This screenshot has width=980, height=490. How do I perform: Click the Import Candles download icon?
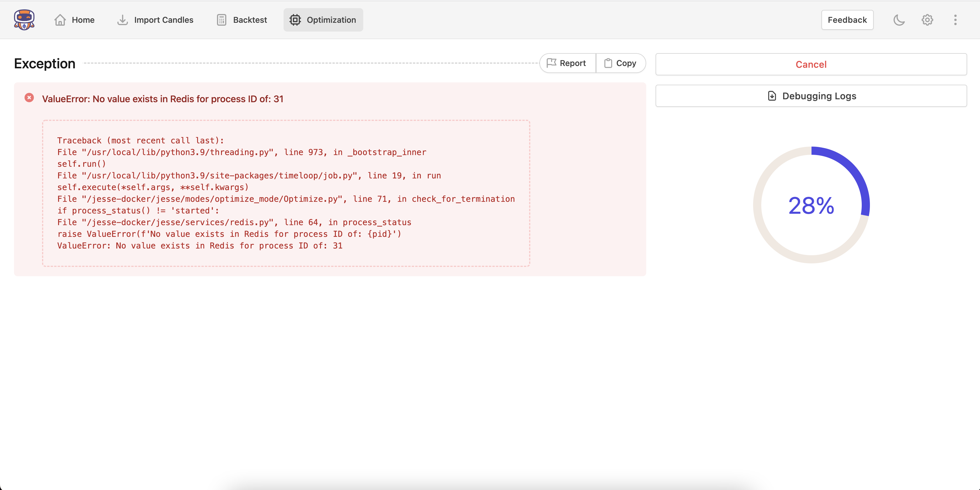[122, 20]
